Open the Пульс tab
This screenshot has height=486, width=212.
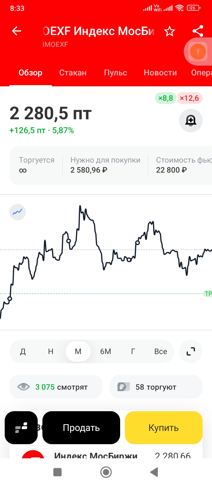pyautogui.click(x=115, y=73)
